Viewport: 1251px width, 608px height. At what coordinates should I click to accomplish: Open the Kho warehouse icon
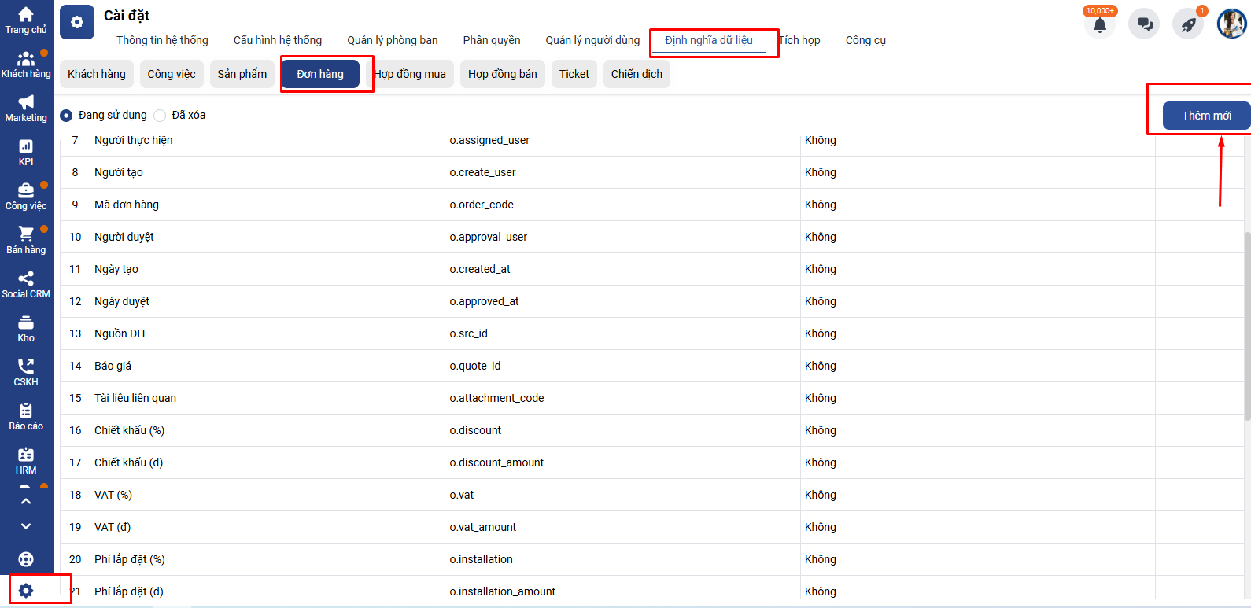pyautogui.click(x=26, y=323)
